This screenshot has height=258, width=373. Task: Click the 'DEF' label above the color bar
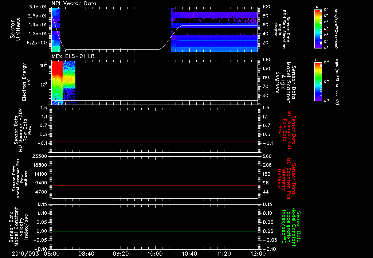[318, 60]
